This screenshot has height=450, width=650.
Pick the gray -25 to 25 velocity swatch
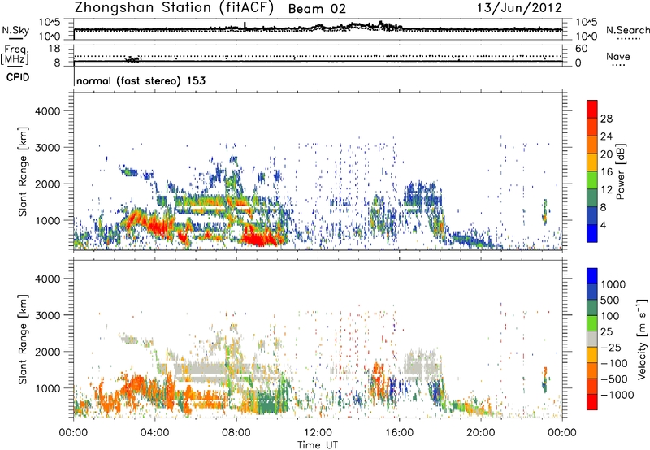(x=592, y=339)
